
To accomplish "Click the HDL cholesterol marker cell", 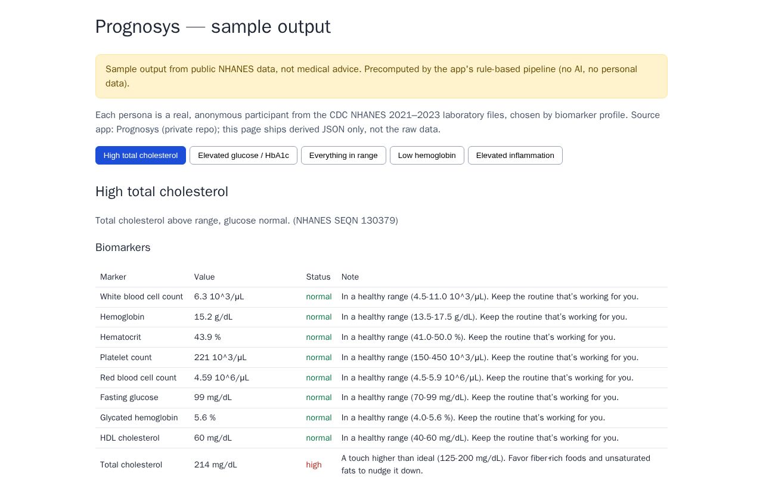I will pos(130,438).
